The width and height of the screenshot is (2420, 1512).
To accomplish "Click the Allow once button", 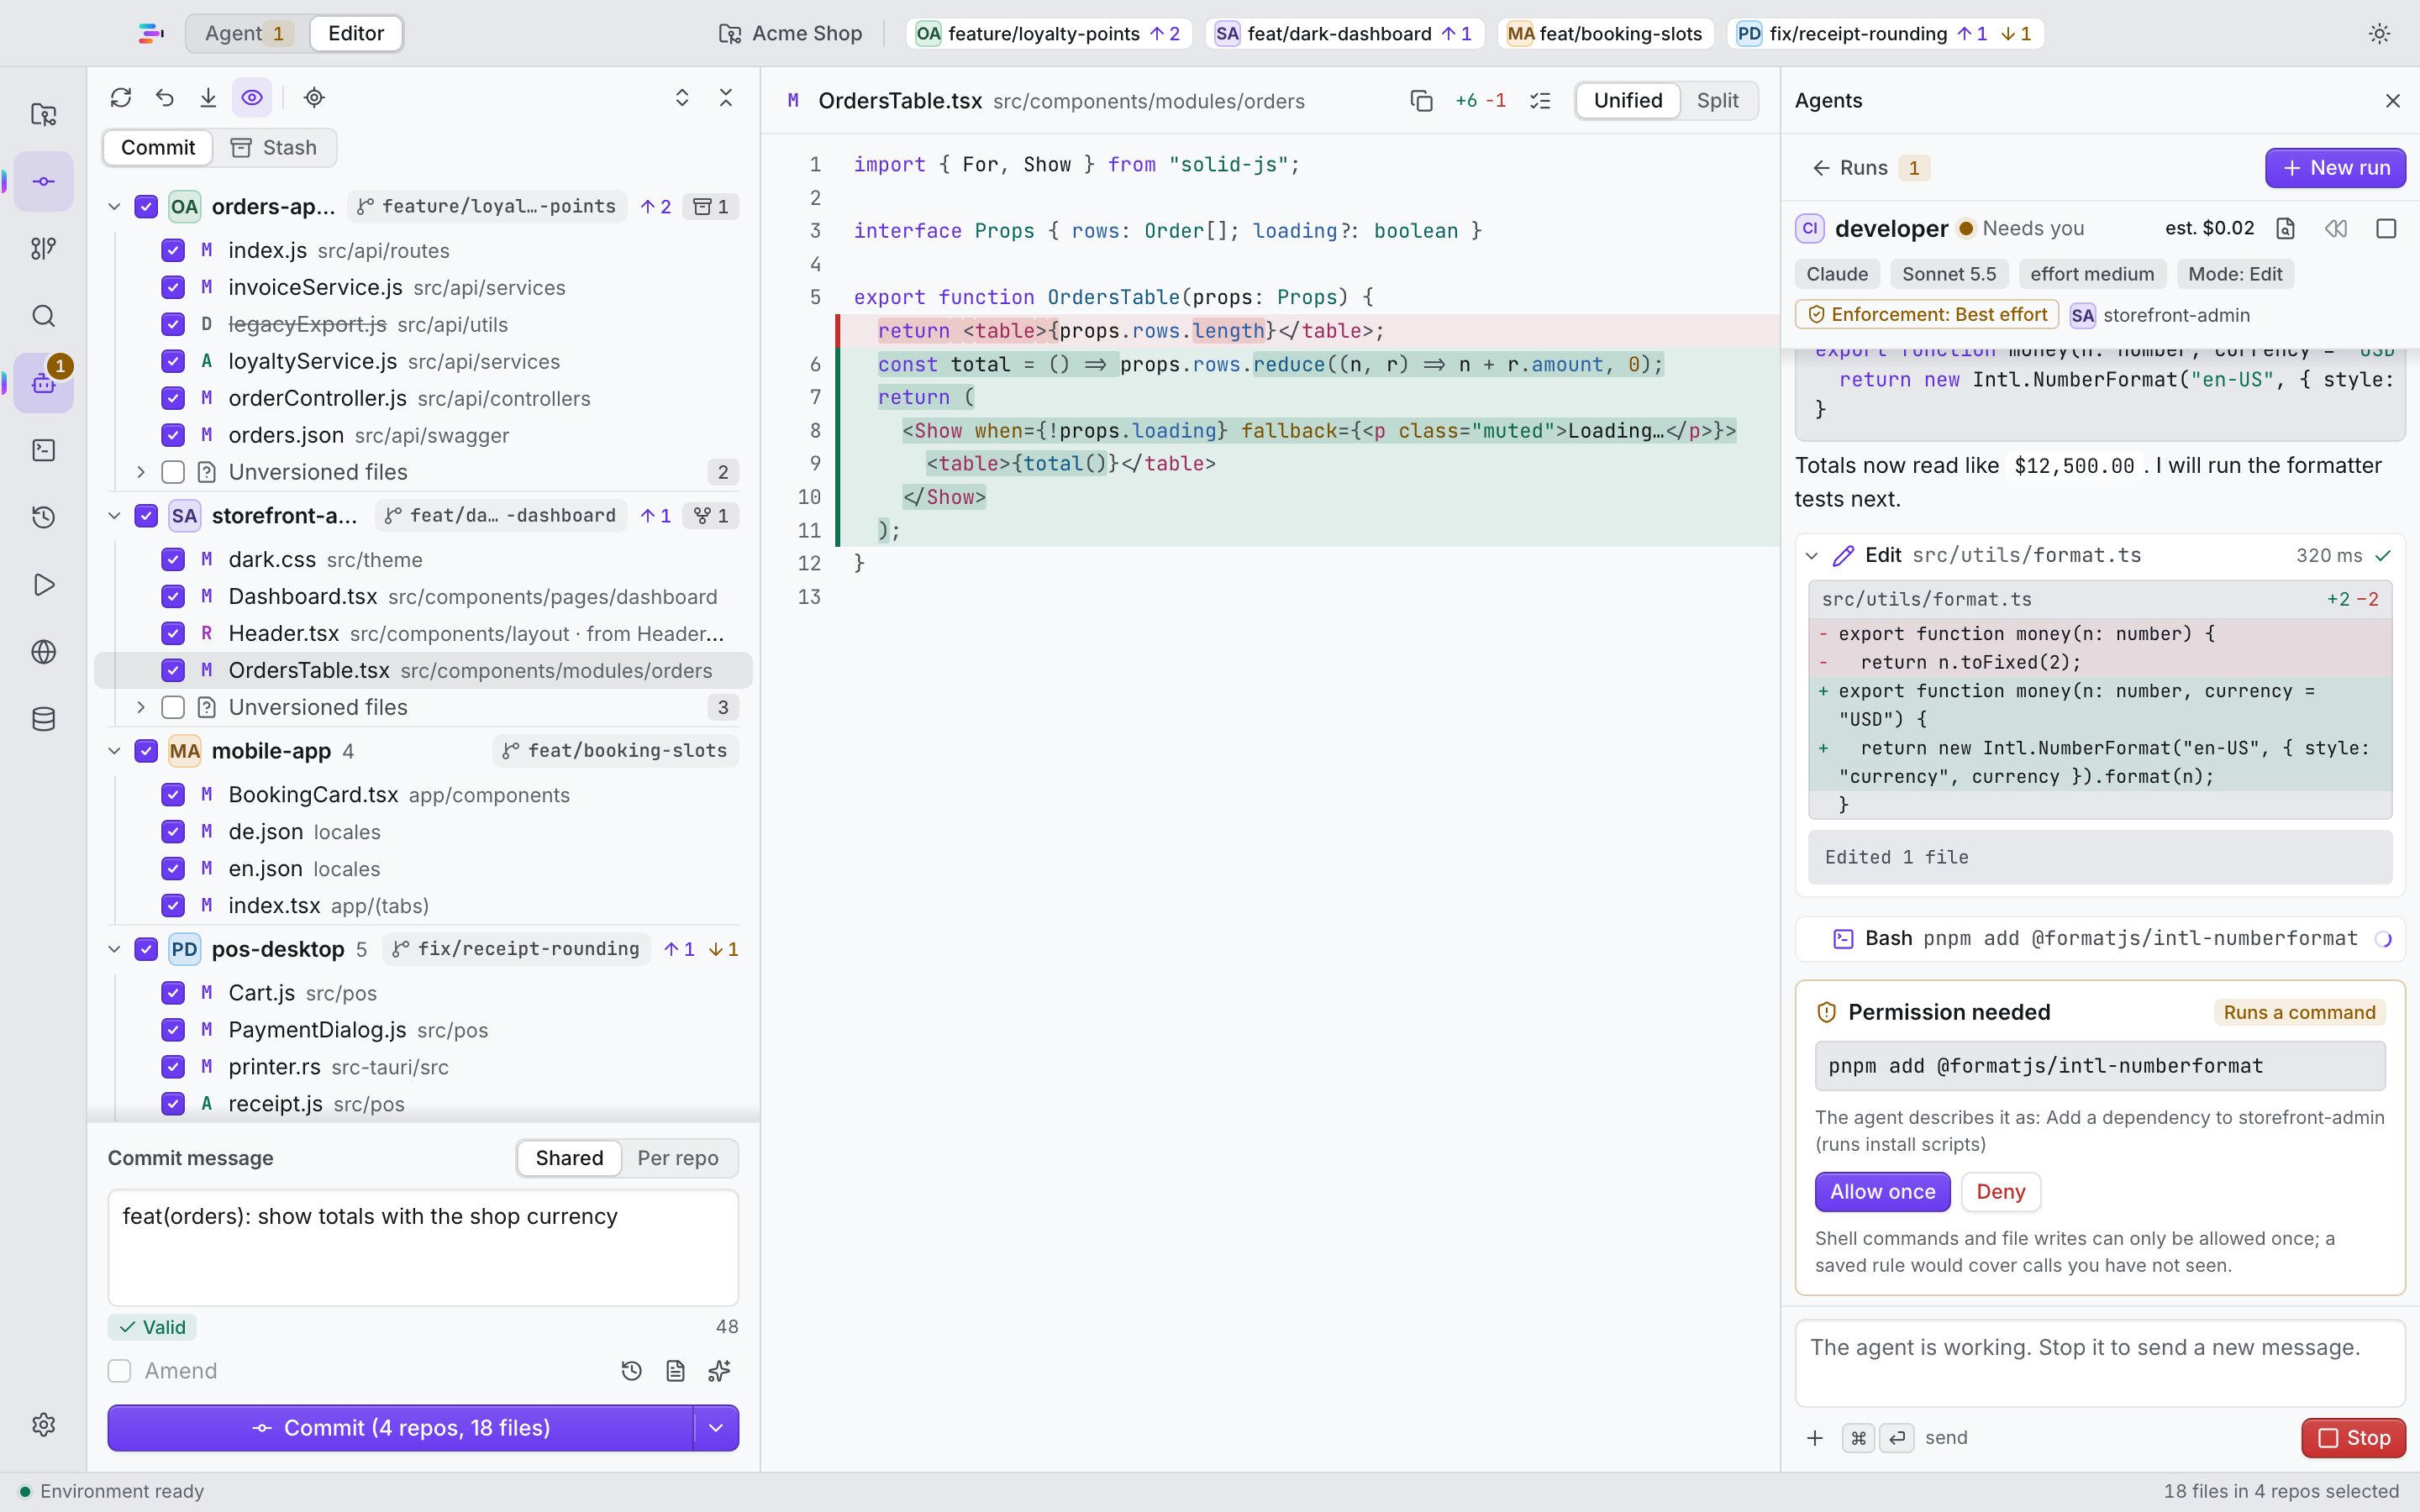I will click(1882, 1192).
